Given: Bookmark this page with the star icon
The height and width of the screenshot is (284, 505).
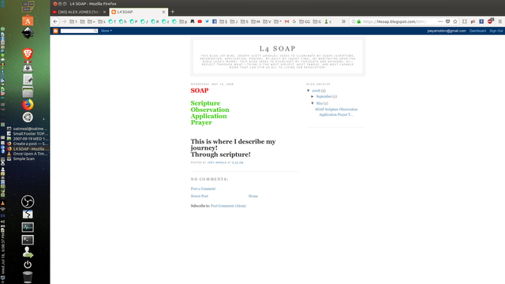Looking at the screenshot, I should click(455, 21).
